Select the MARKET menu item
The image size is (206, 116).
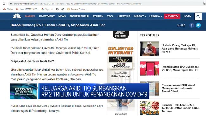pos(30,16)
